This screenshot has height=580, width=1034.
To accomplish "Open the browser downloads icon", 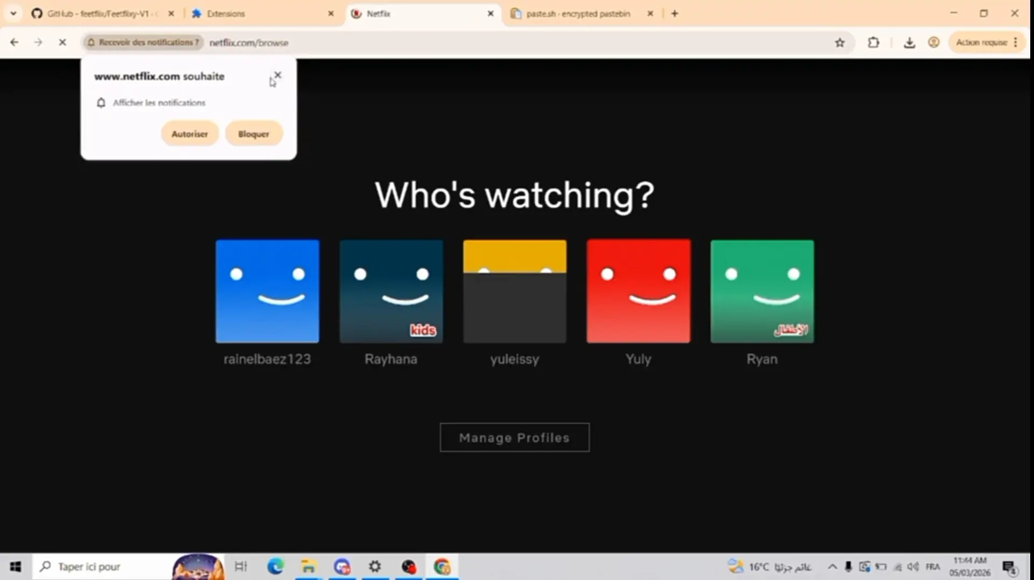I will (x=910, y=43).
